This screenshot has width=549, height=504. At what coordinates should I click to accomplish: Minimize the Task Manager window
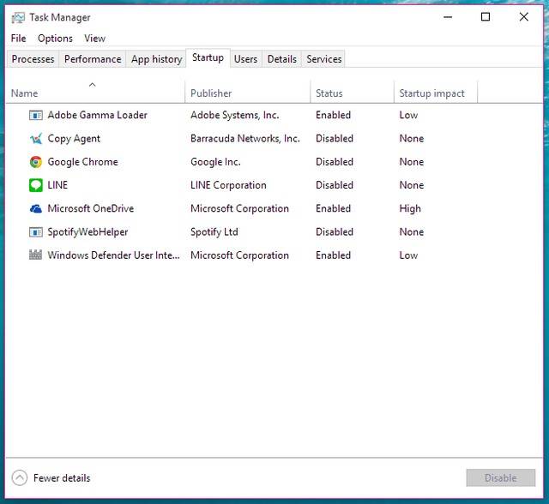pos(448,17)
